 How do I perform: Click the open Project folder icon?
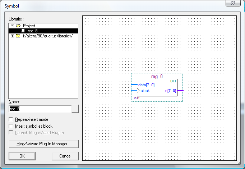coord(18,26)
